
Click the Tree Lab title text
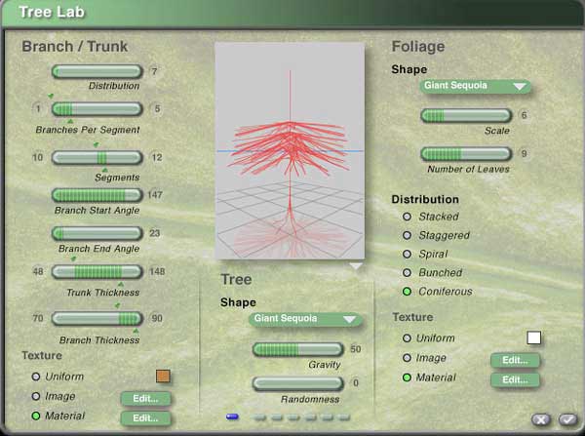point(52,13)
